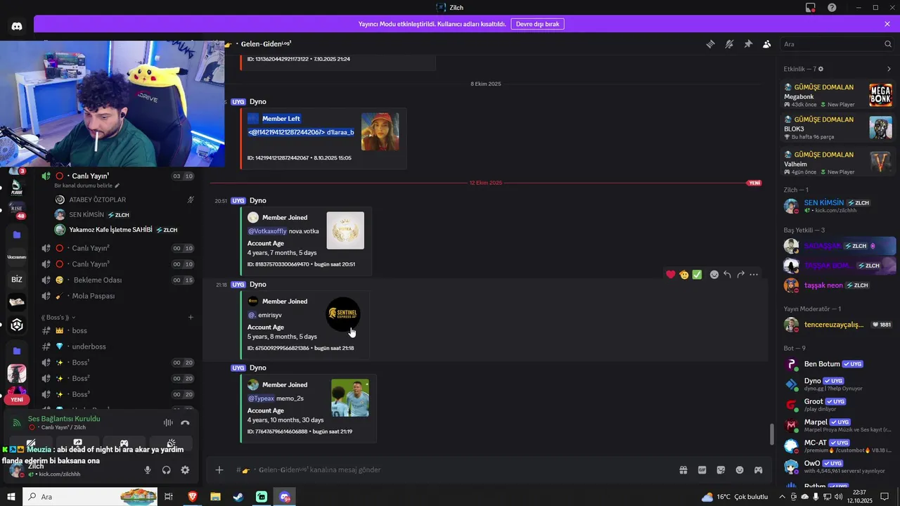Expand Etkinlik activity section arrow
900x506 pixels.
click(x=889, y=69)
